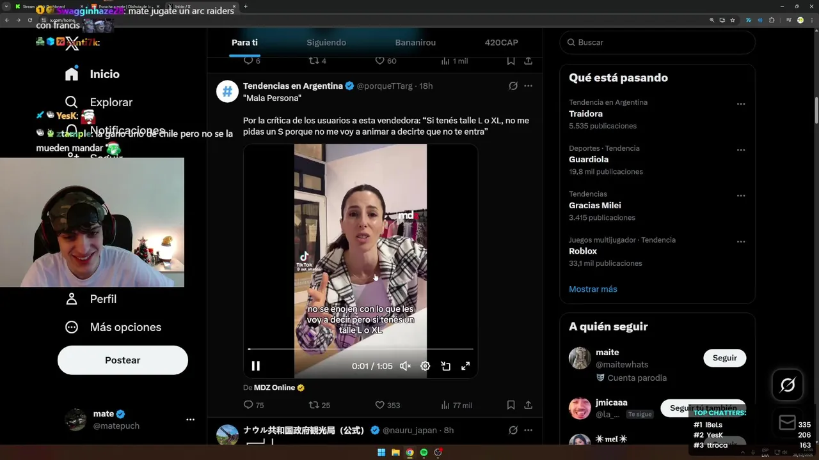Repost the upper post with 4 reposts
The width and height of the screenshot is (819, 460).
point(317,61)
